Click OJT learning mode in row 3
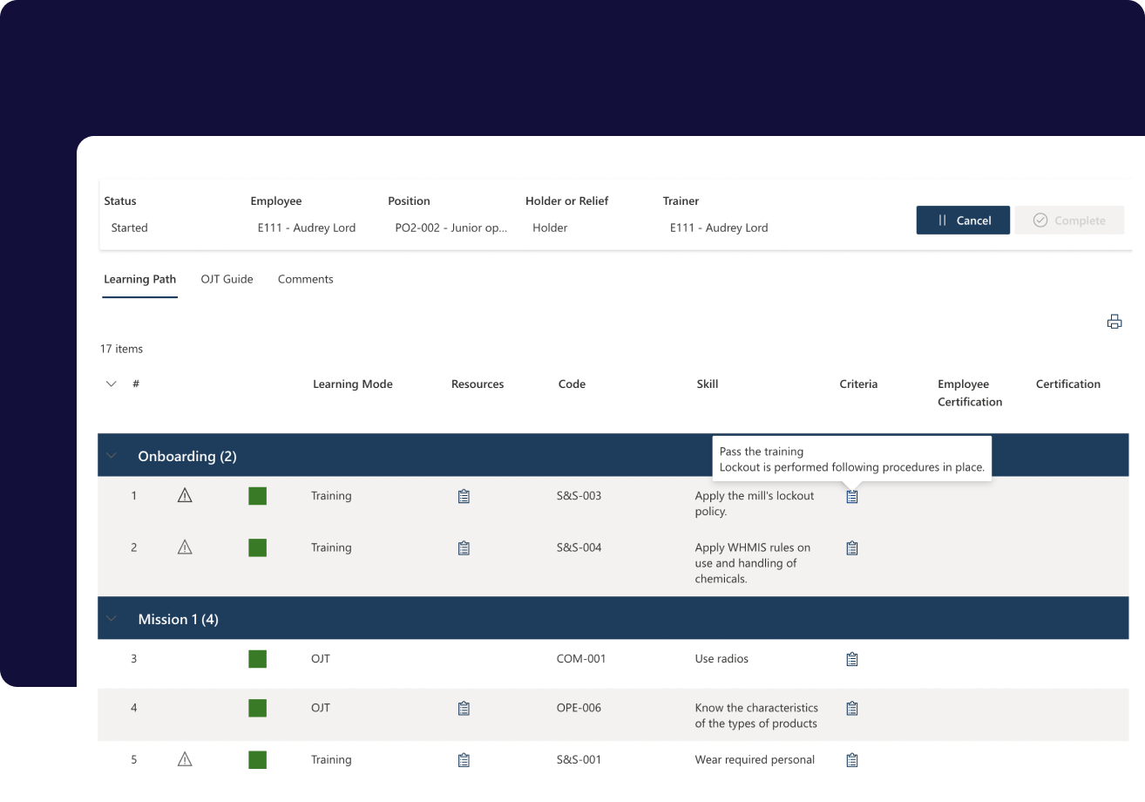This screenshot has width=1145, height=802. click(x=321, y=658)
